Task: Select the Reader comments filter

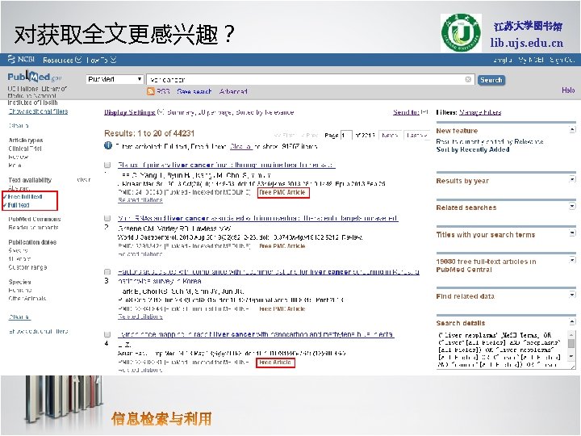Action: [x=33, y=227]
